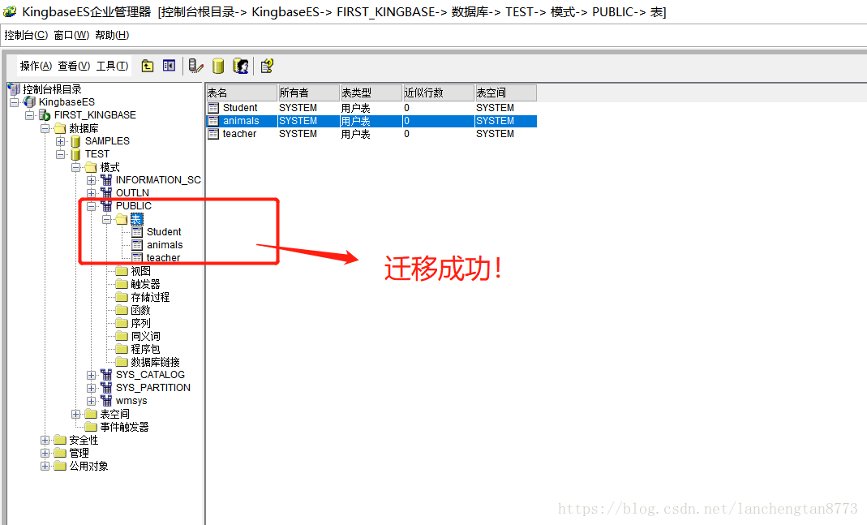
Task: Select the 表 folder under PUBLIC
Action: [x=136, y=219]
